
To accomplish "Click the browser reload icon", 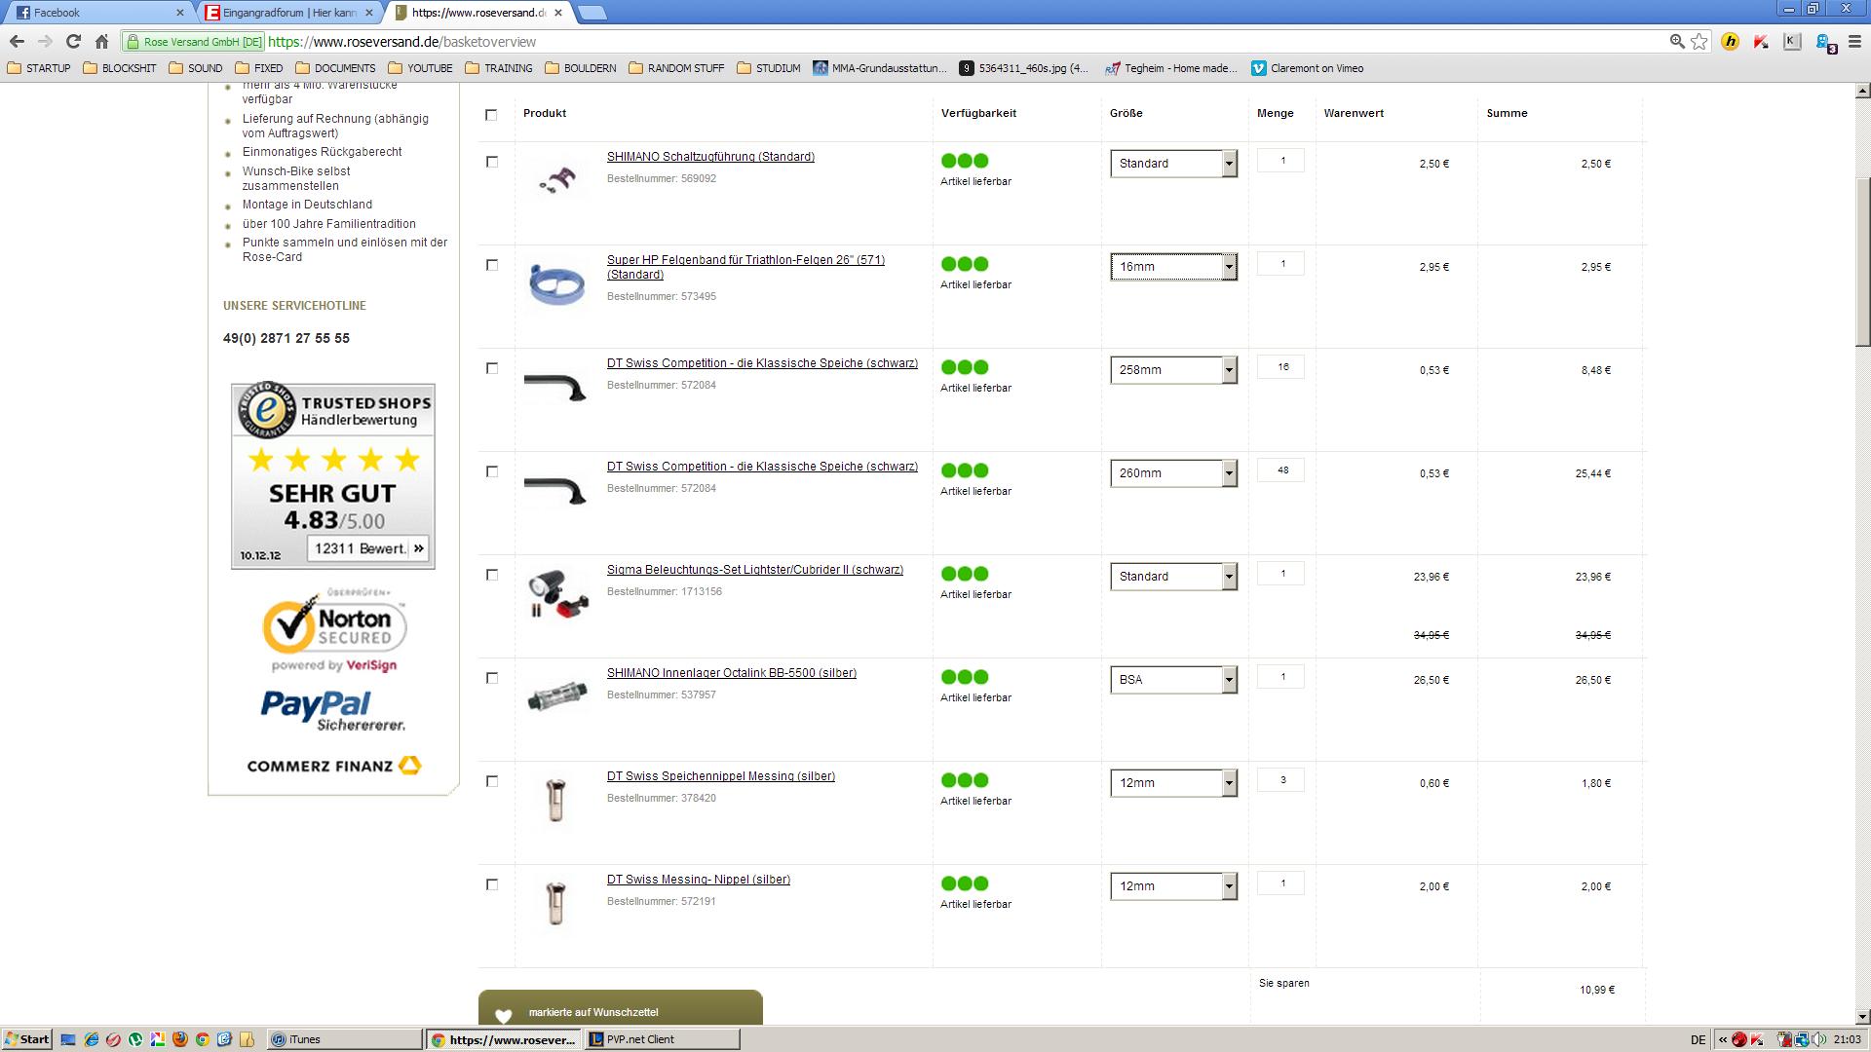I will click(73, 41).
